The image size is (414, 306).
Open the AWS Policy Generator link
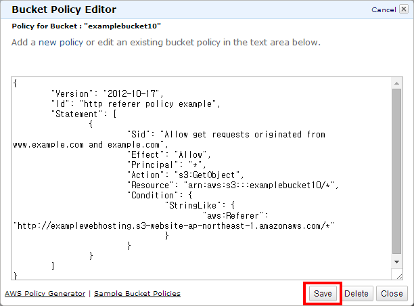click(45, 294)
